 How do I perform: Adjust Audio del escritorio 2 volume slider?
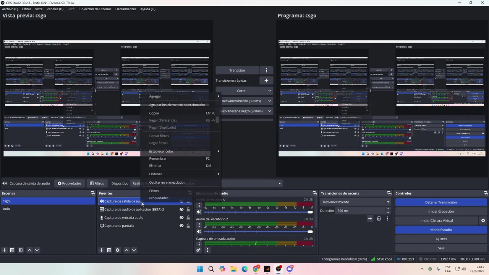pos(258,231)
